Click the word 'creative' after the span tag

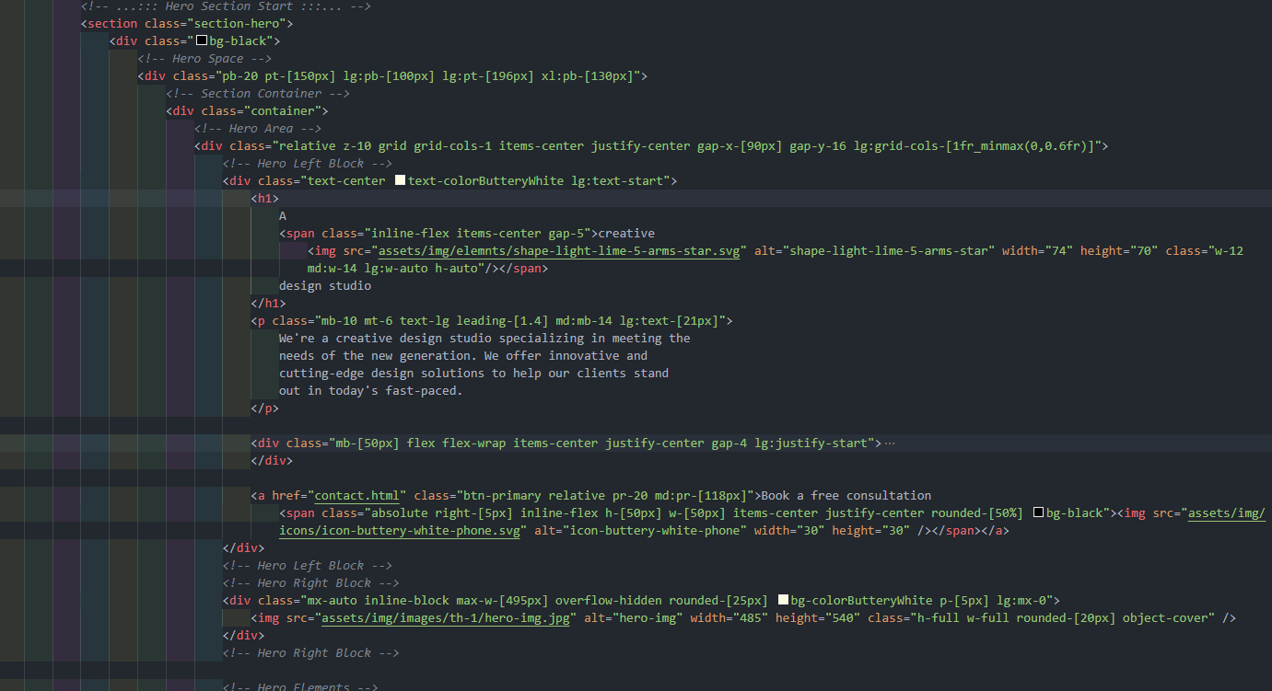tap(626, 234)
